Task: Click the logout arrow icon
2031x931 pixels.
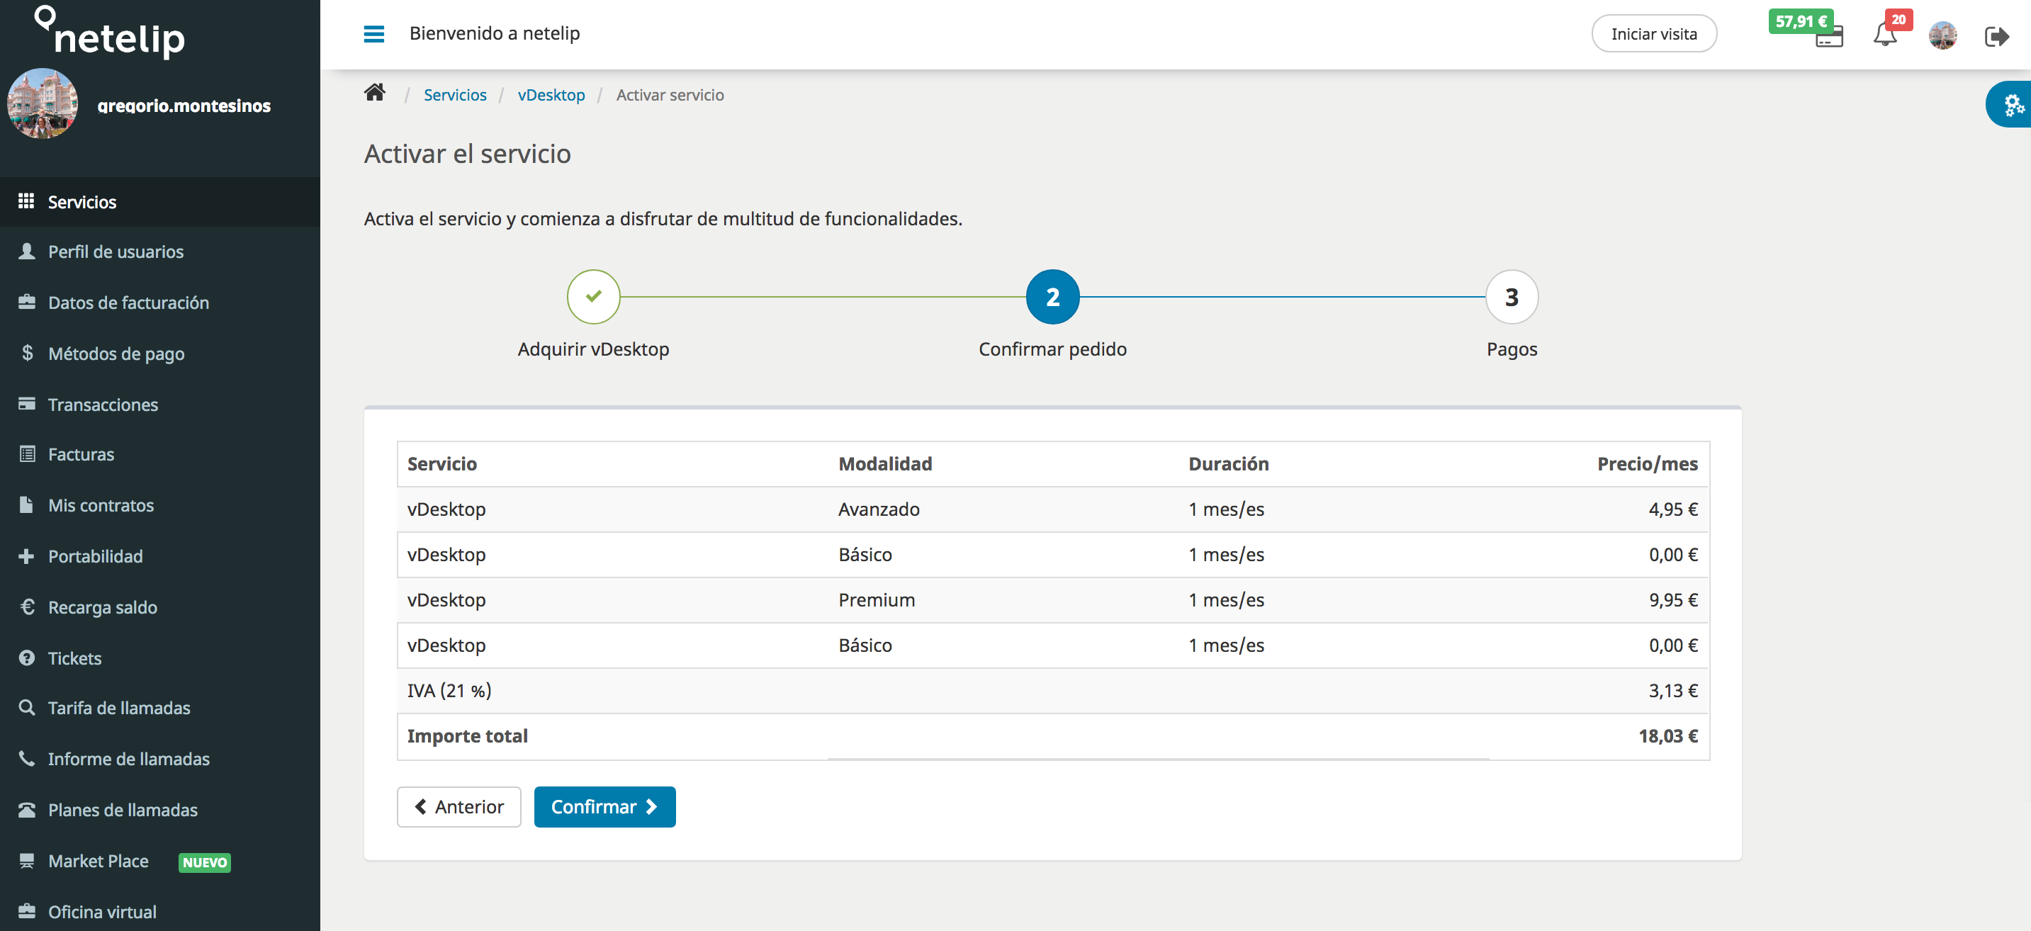Action: tap(1997, 36)
